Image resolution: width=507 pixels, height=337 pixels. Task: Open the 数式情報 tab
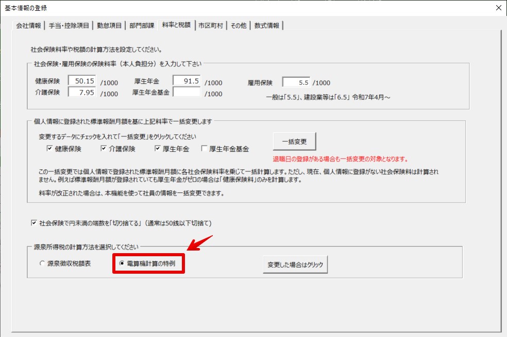(267, 26)
